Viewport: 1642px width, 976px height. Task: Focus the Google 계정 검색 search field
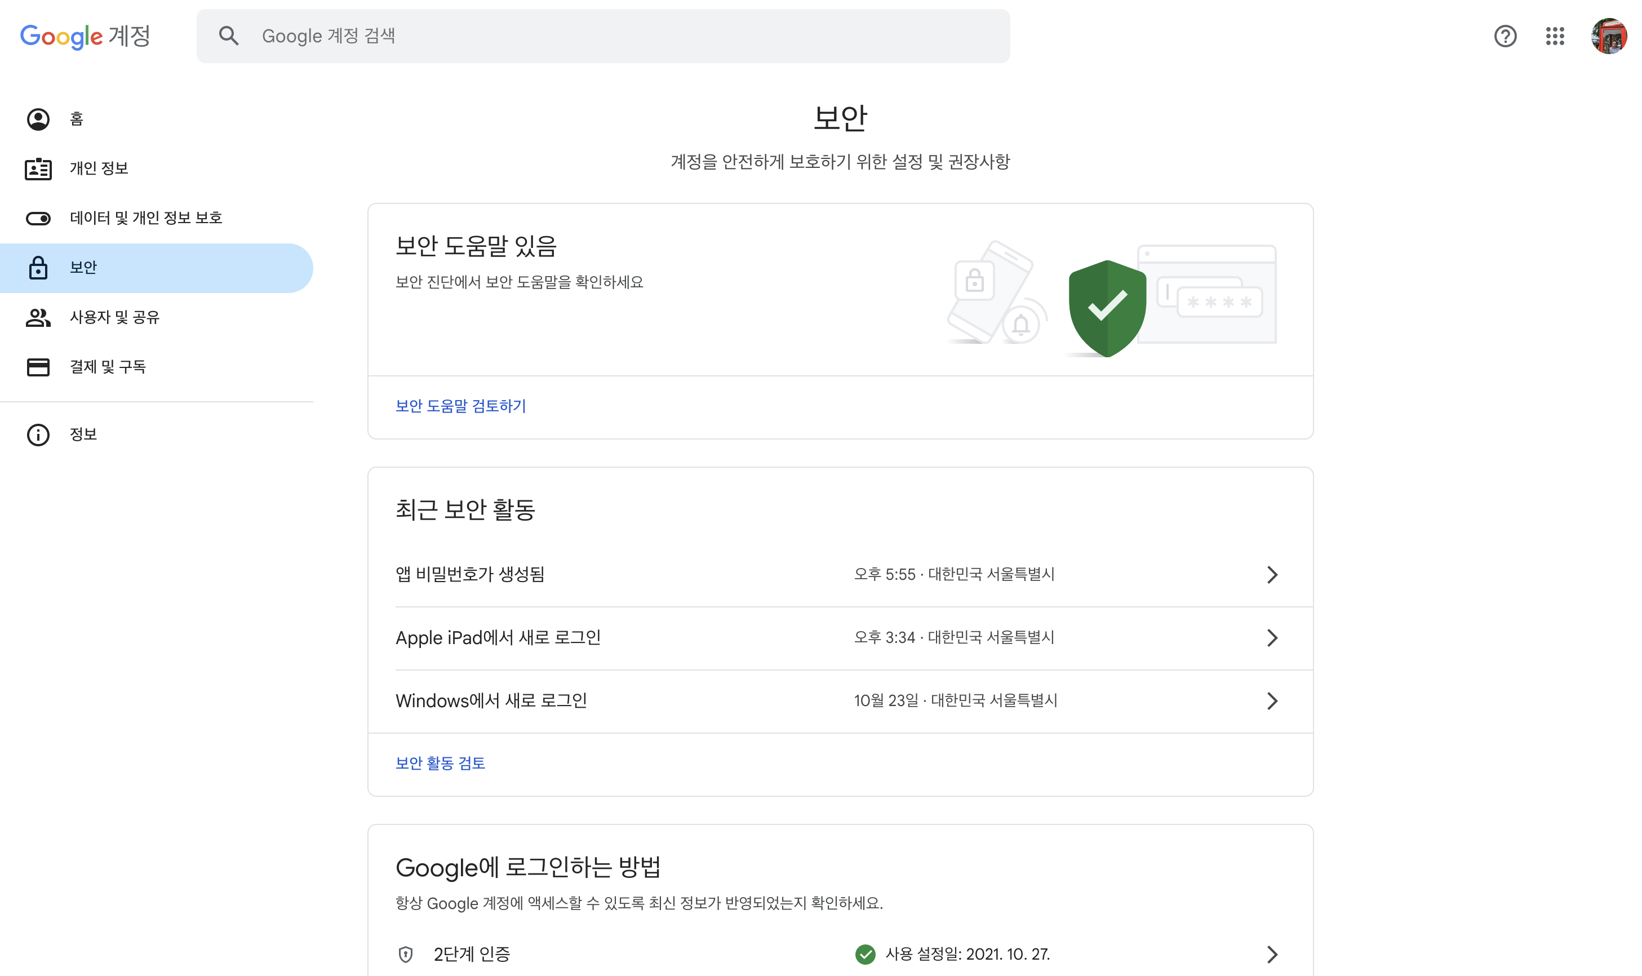pyautogui.click(x=603, y=36)
